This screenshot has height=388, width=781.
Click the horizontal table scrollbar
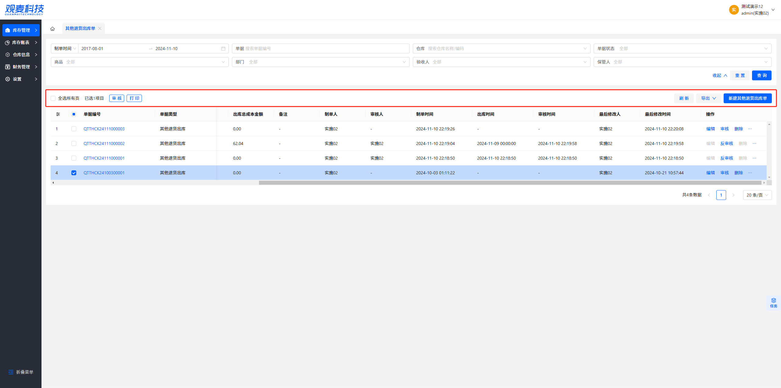pos(509,183)
